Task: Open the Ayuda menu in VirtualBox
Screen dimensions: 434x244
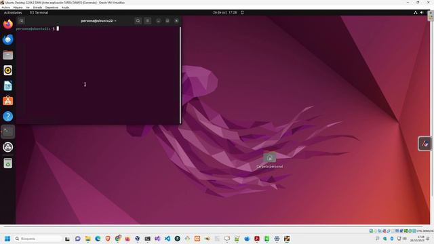Action: coord(65,7)
